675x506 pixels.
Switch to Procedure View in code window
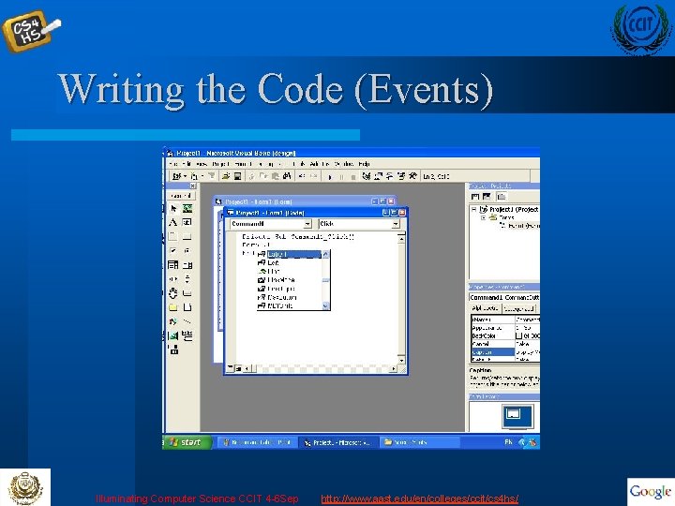[231, 368]
